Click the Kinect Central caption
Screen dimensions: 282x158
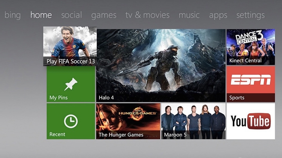pos(246,60)
